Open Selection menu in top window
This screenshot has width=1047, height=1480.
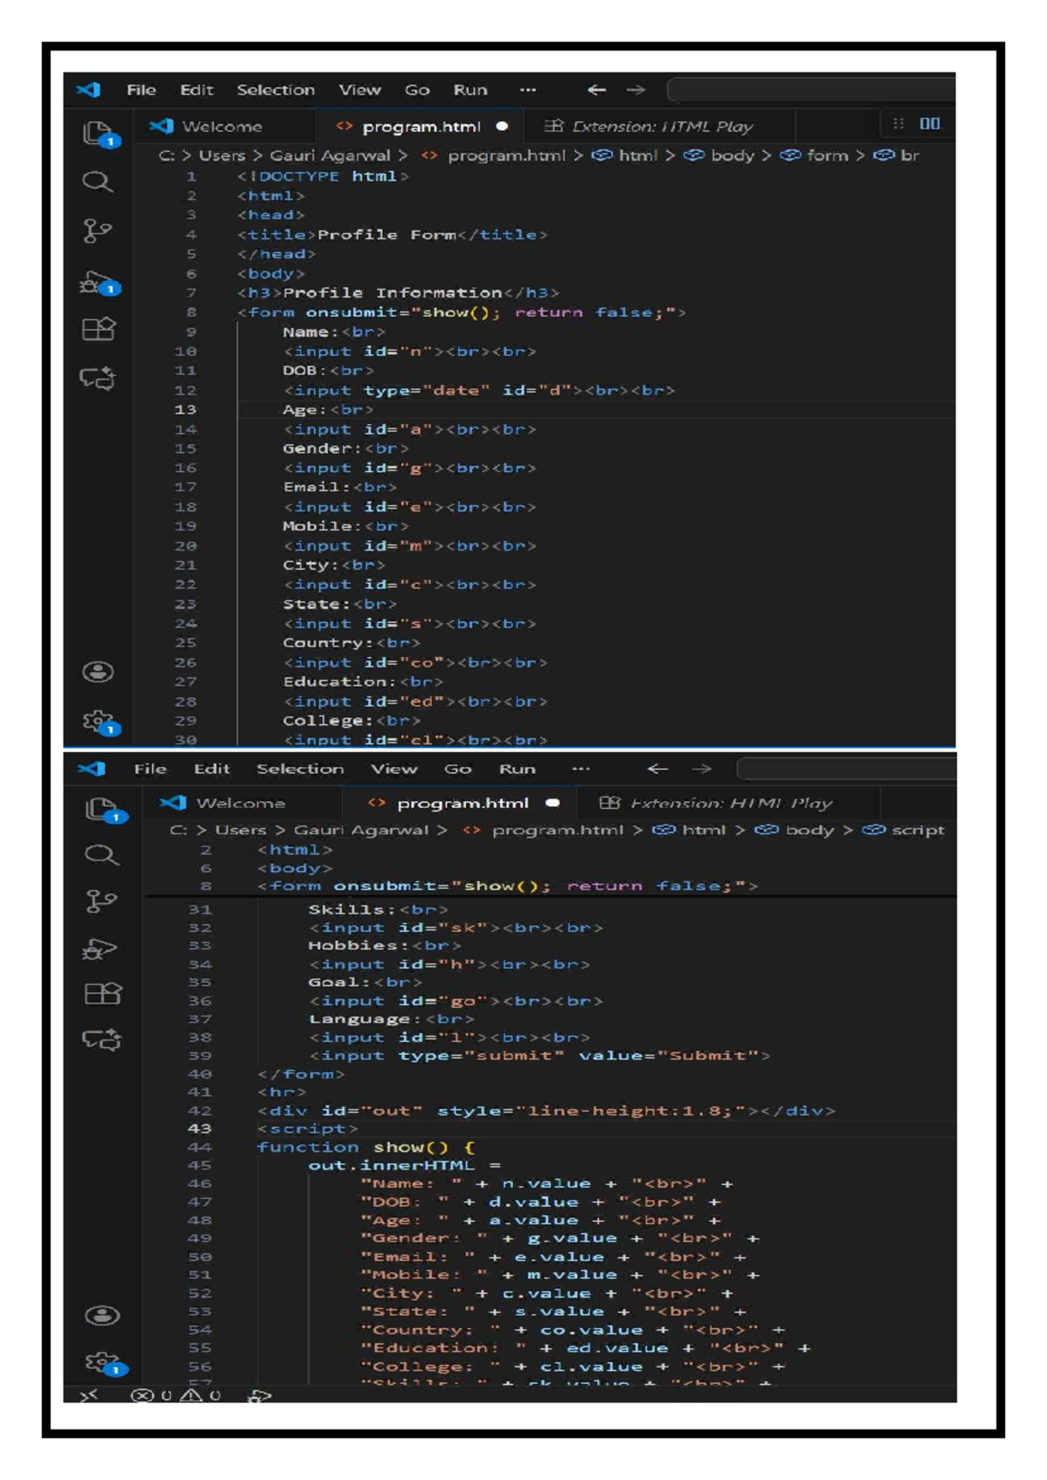pyautogui.click(x=276, y=90)
